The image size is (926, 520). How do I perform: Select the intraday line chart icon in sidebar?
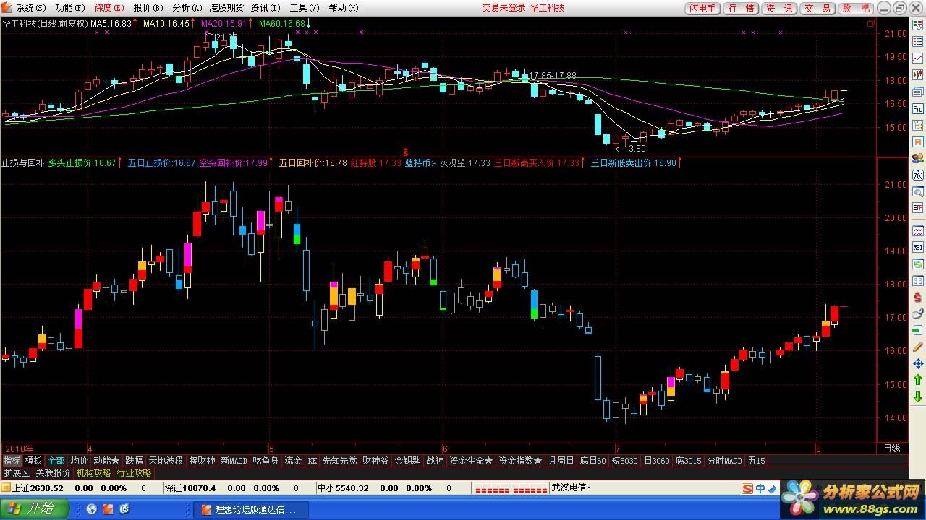click(918, 58)
